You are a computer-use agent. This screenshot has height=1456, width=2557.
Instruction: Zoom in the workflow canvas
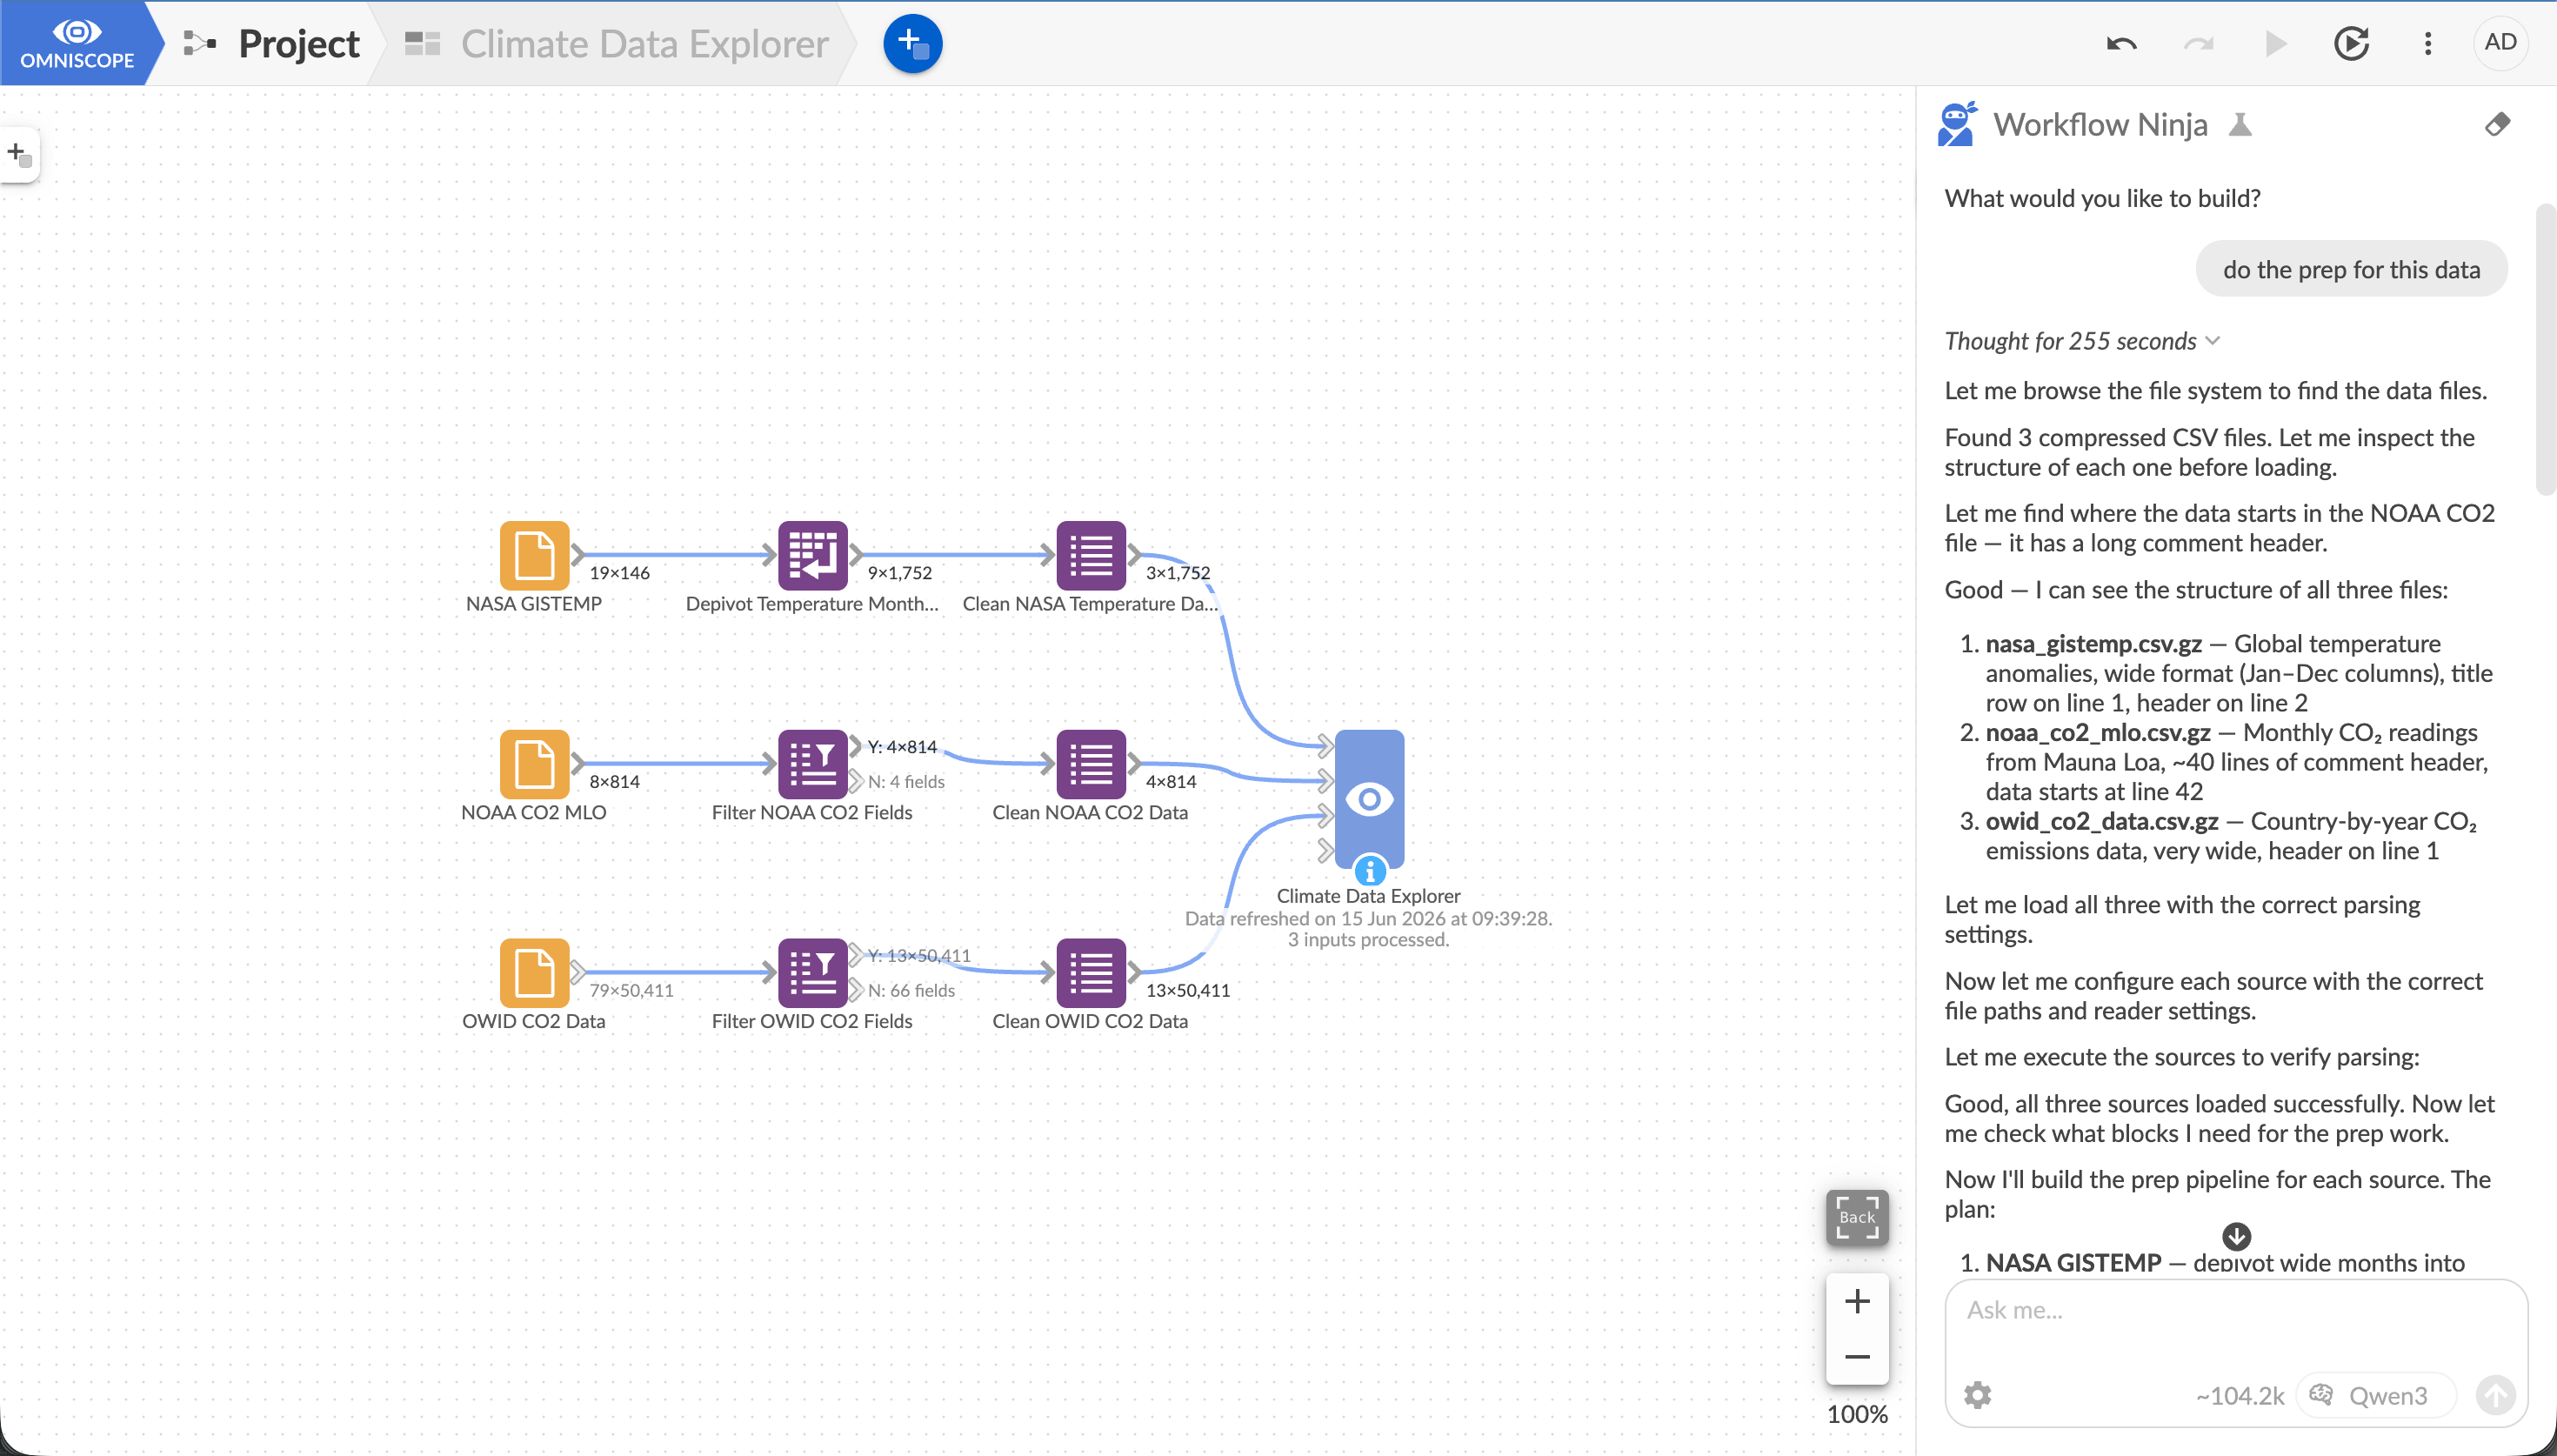pos(1856,1301)
